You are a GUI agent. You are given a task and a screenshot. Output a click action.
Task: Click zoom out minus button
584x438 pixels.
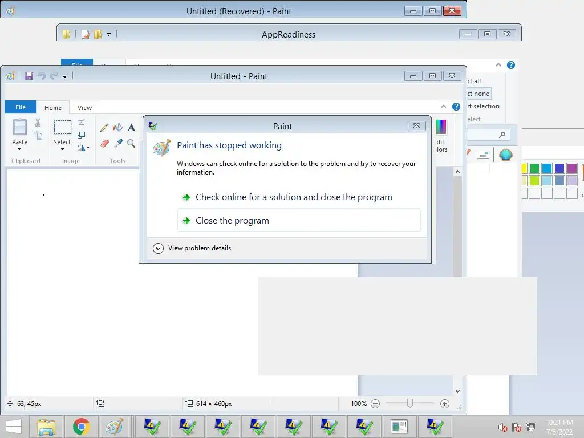pos(375,404)
